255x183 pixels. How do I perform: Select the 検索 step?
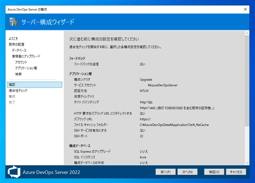(18, 74)
